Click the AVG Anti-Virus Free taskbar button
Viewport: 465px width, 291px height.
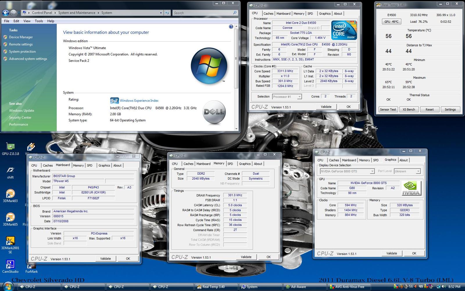349,287
